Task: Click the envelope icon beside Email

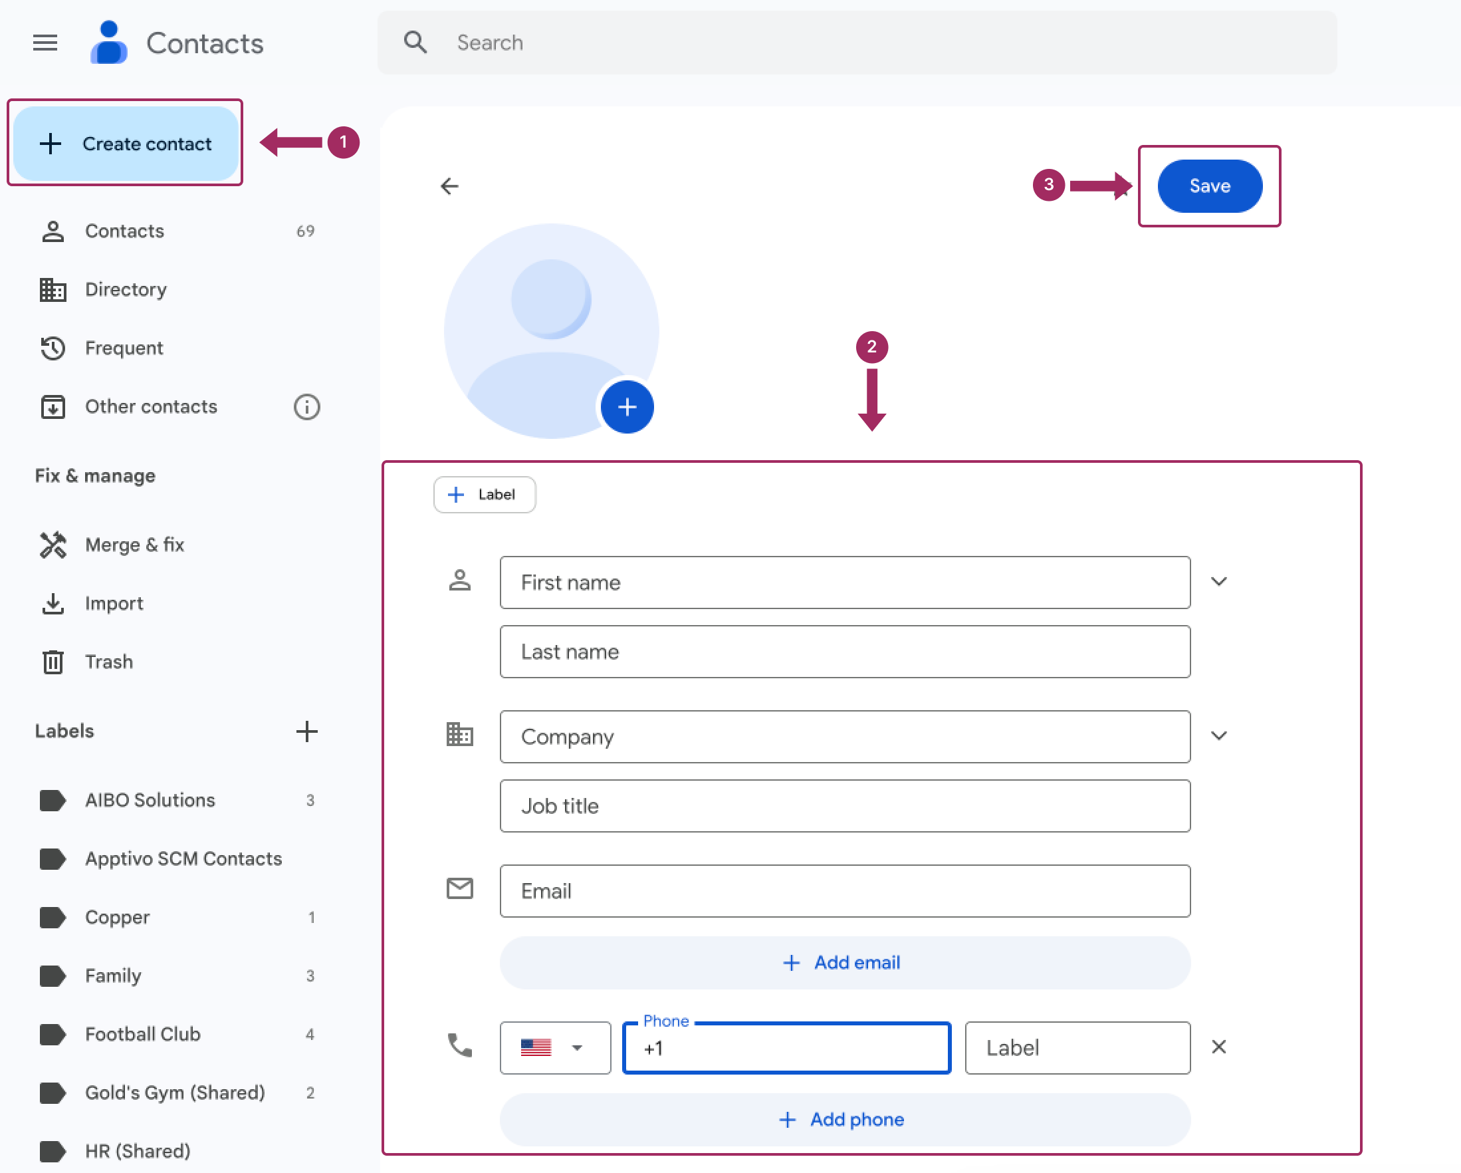Action: pyautogui.click(x=459, y=888)
